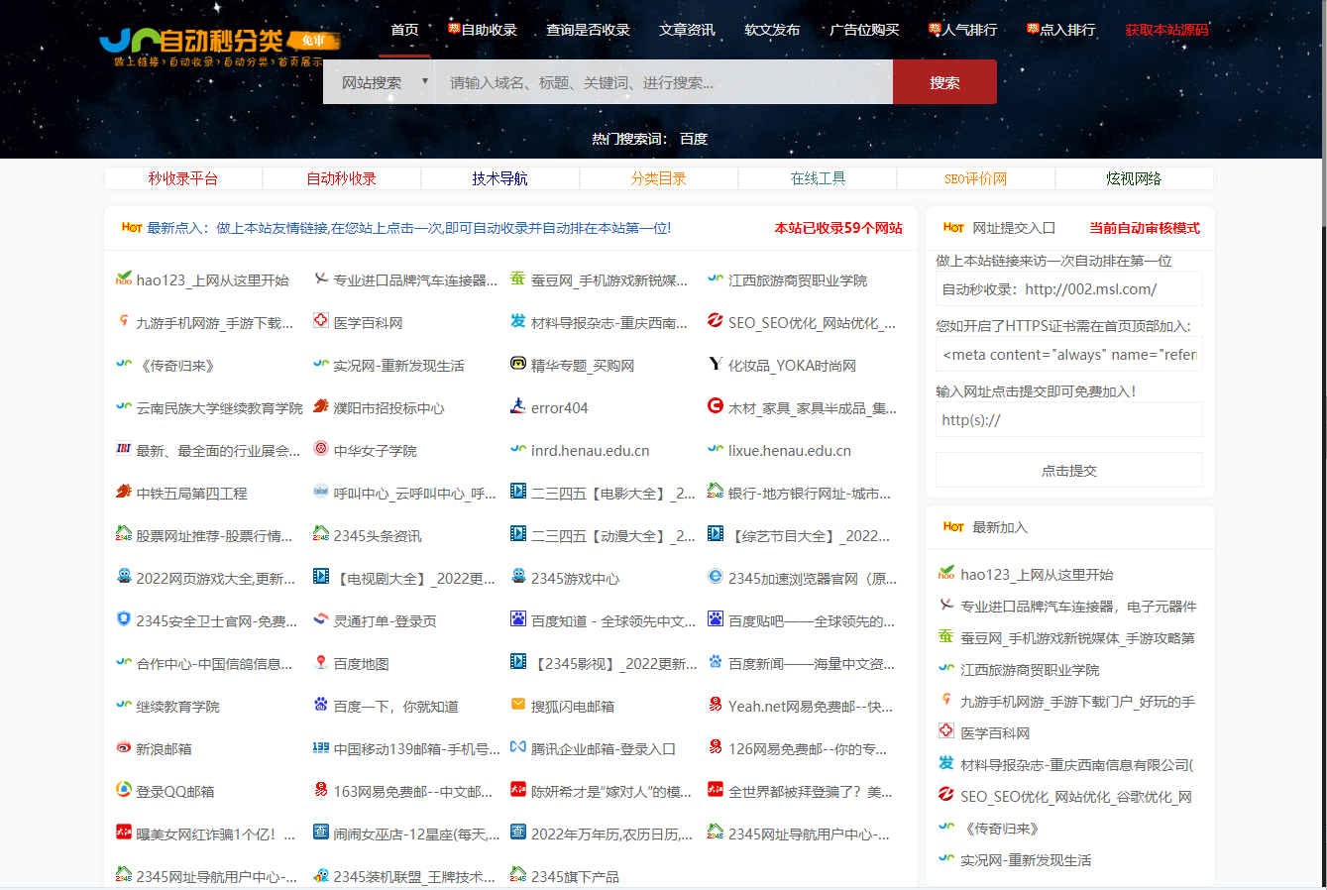Click the 2345加速浏览器官网 favicon

[716, 578]
